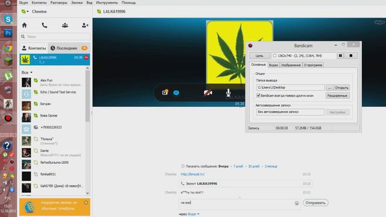
Task: Click the video snapshot icon in call bar
Action: 165,92
